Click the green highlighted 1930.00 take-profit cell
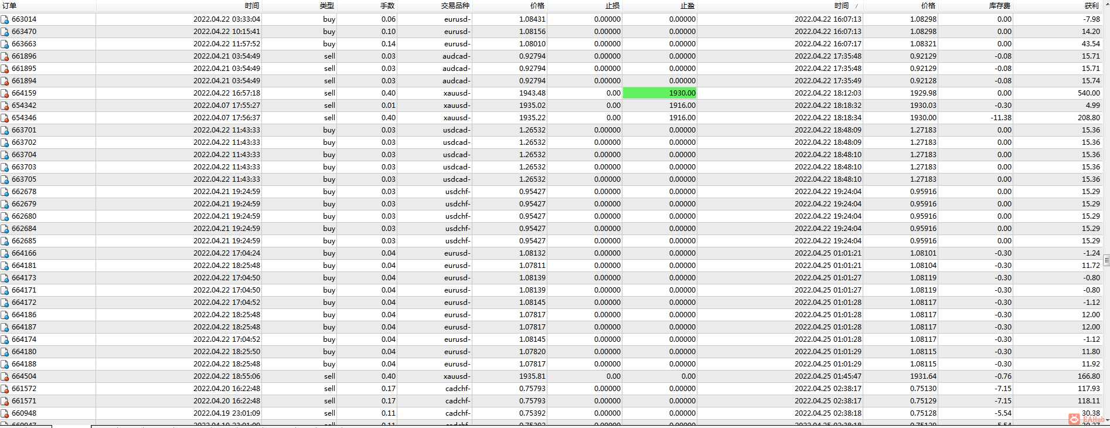The width and height of the screenshot is (1110, 428). [660, 93]
